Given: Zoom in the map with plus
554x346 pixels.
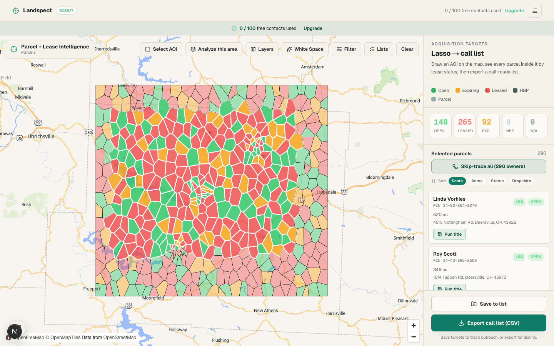Looking at the screenshot, I should pyautogui.click(x=414, y=326).
